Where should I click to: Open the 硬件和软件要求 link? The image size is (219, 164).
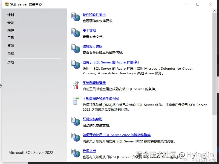94,15
